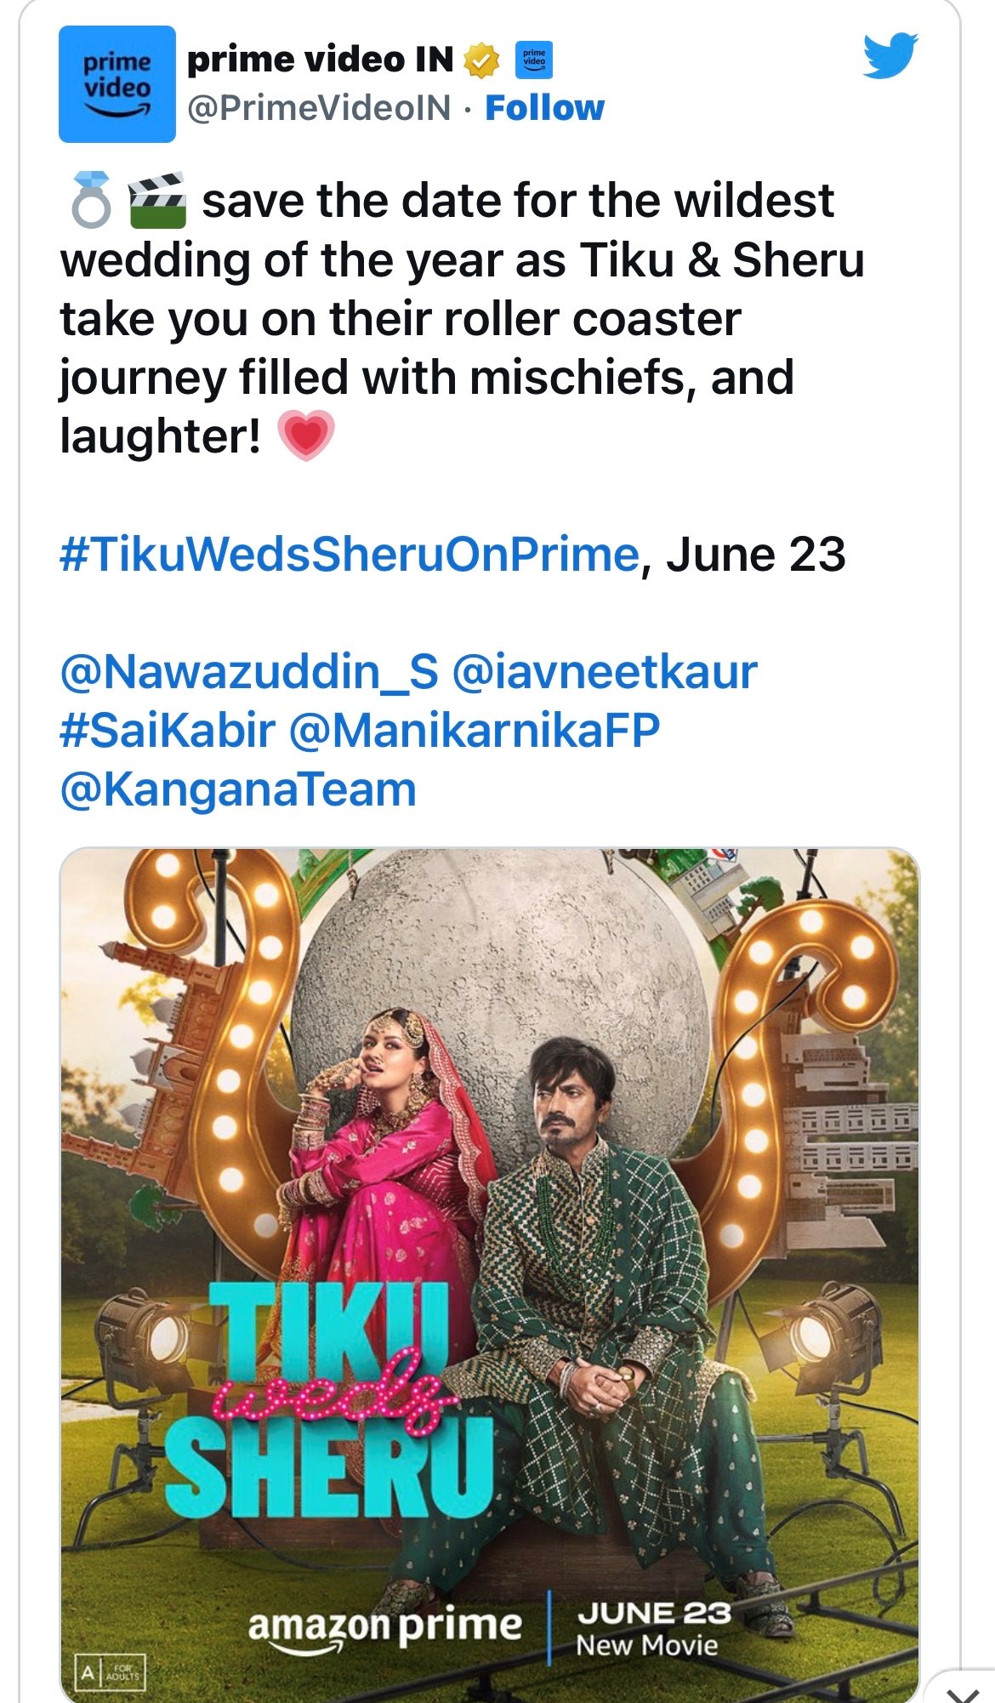Screen dimensions: 995x1703
Task: Open the @PrimeVideoIN handle link
Action: tap(319, 108)
